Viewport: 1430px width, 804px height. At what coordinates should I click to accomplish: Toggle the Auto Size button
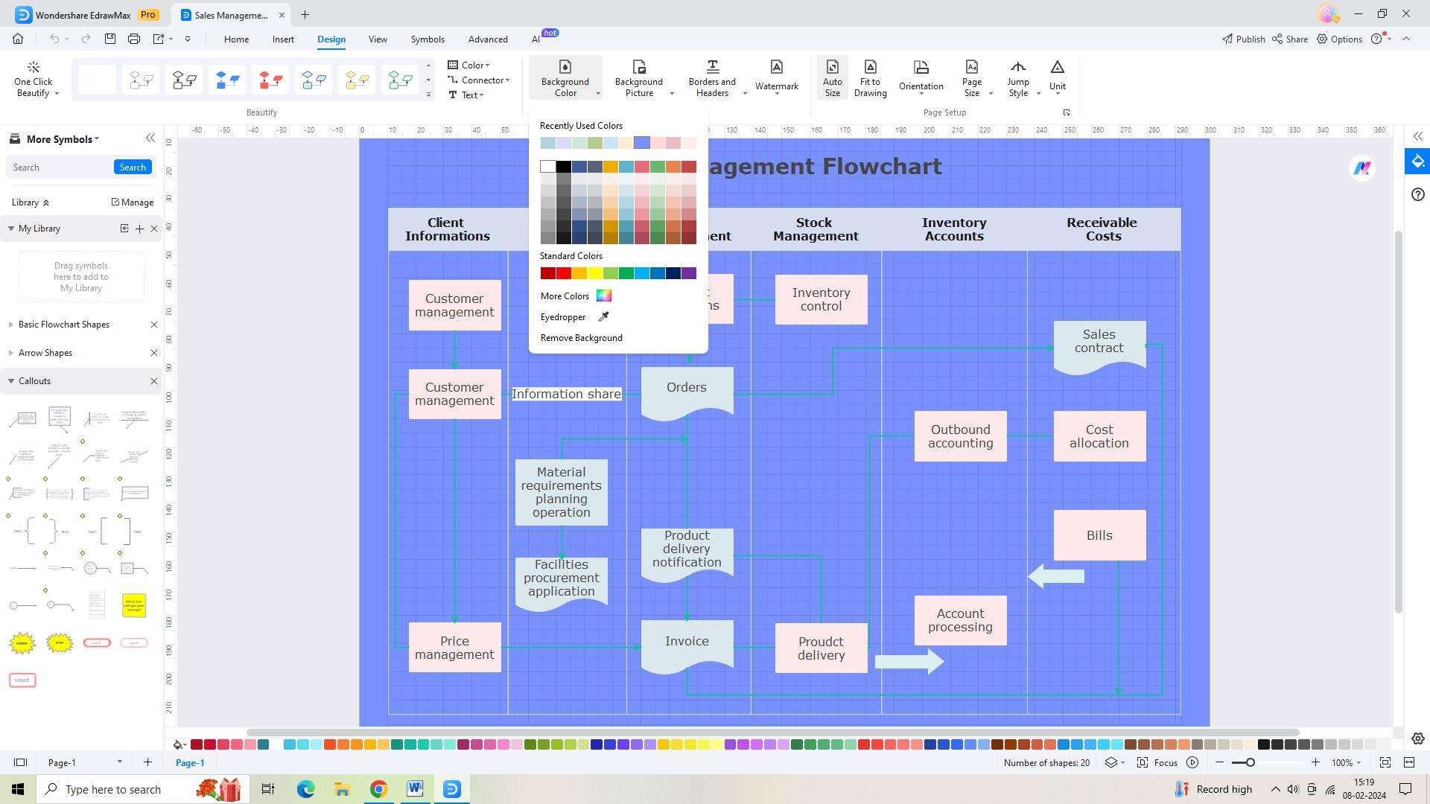point(832,78)
